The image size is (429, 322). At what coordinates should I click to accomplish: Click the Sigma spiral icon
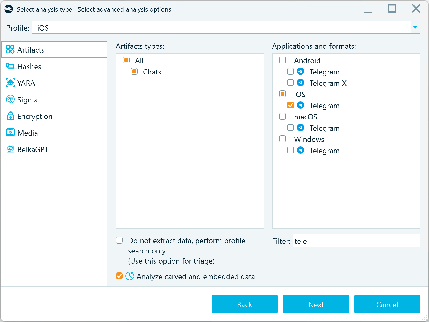pos(10,99)
